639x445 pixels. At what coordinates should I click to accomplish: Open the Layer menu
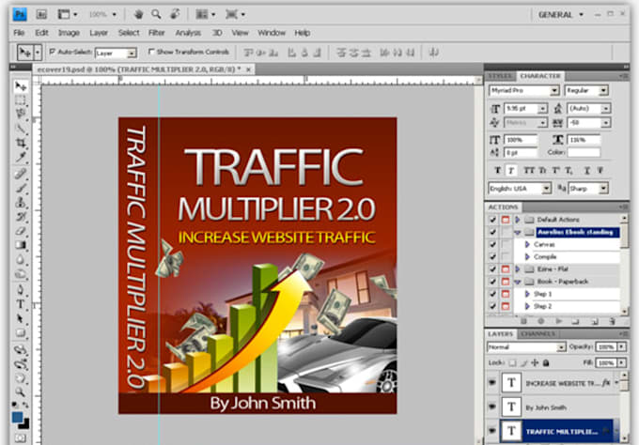click(99, 33)
